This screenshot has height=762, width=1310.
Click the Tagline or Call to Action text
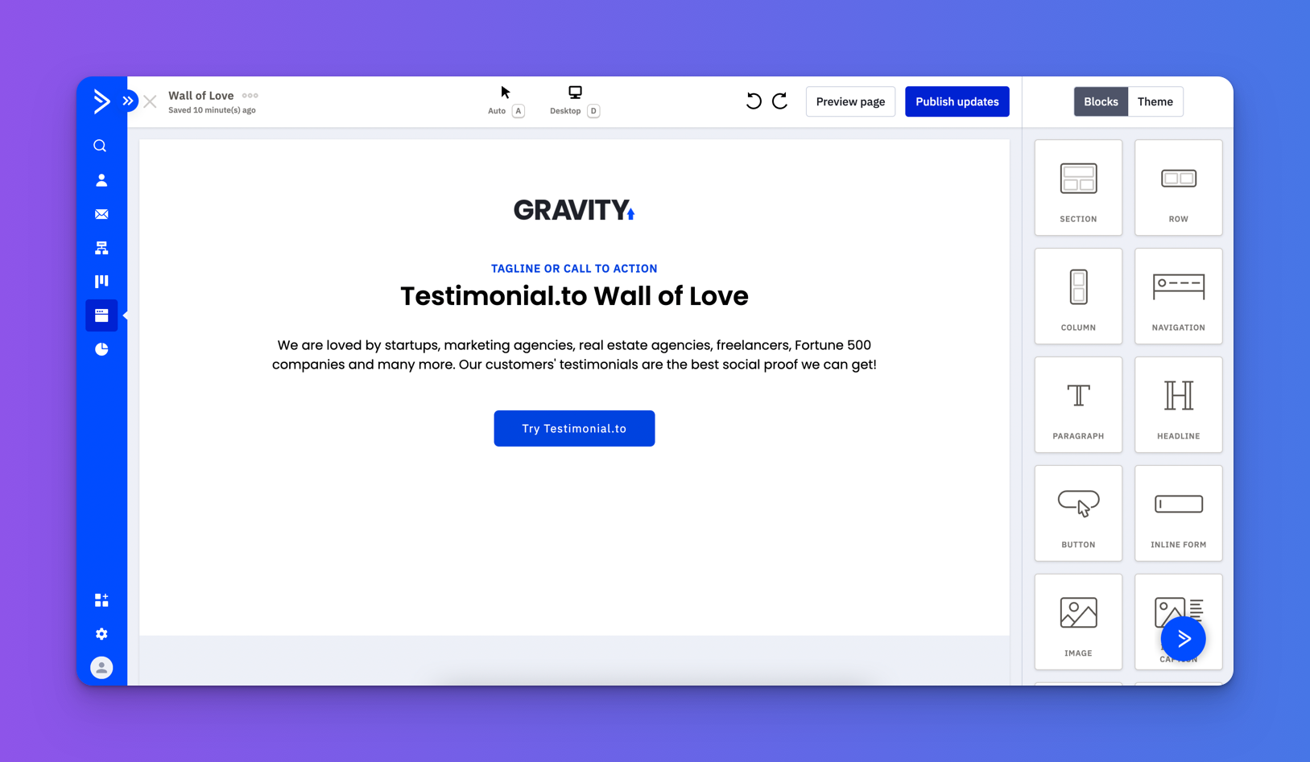coord(574,269)
